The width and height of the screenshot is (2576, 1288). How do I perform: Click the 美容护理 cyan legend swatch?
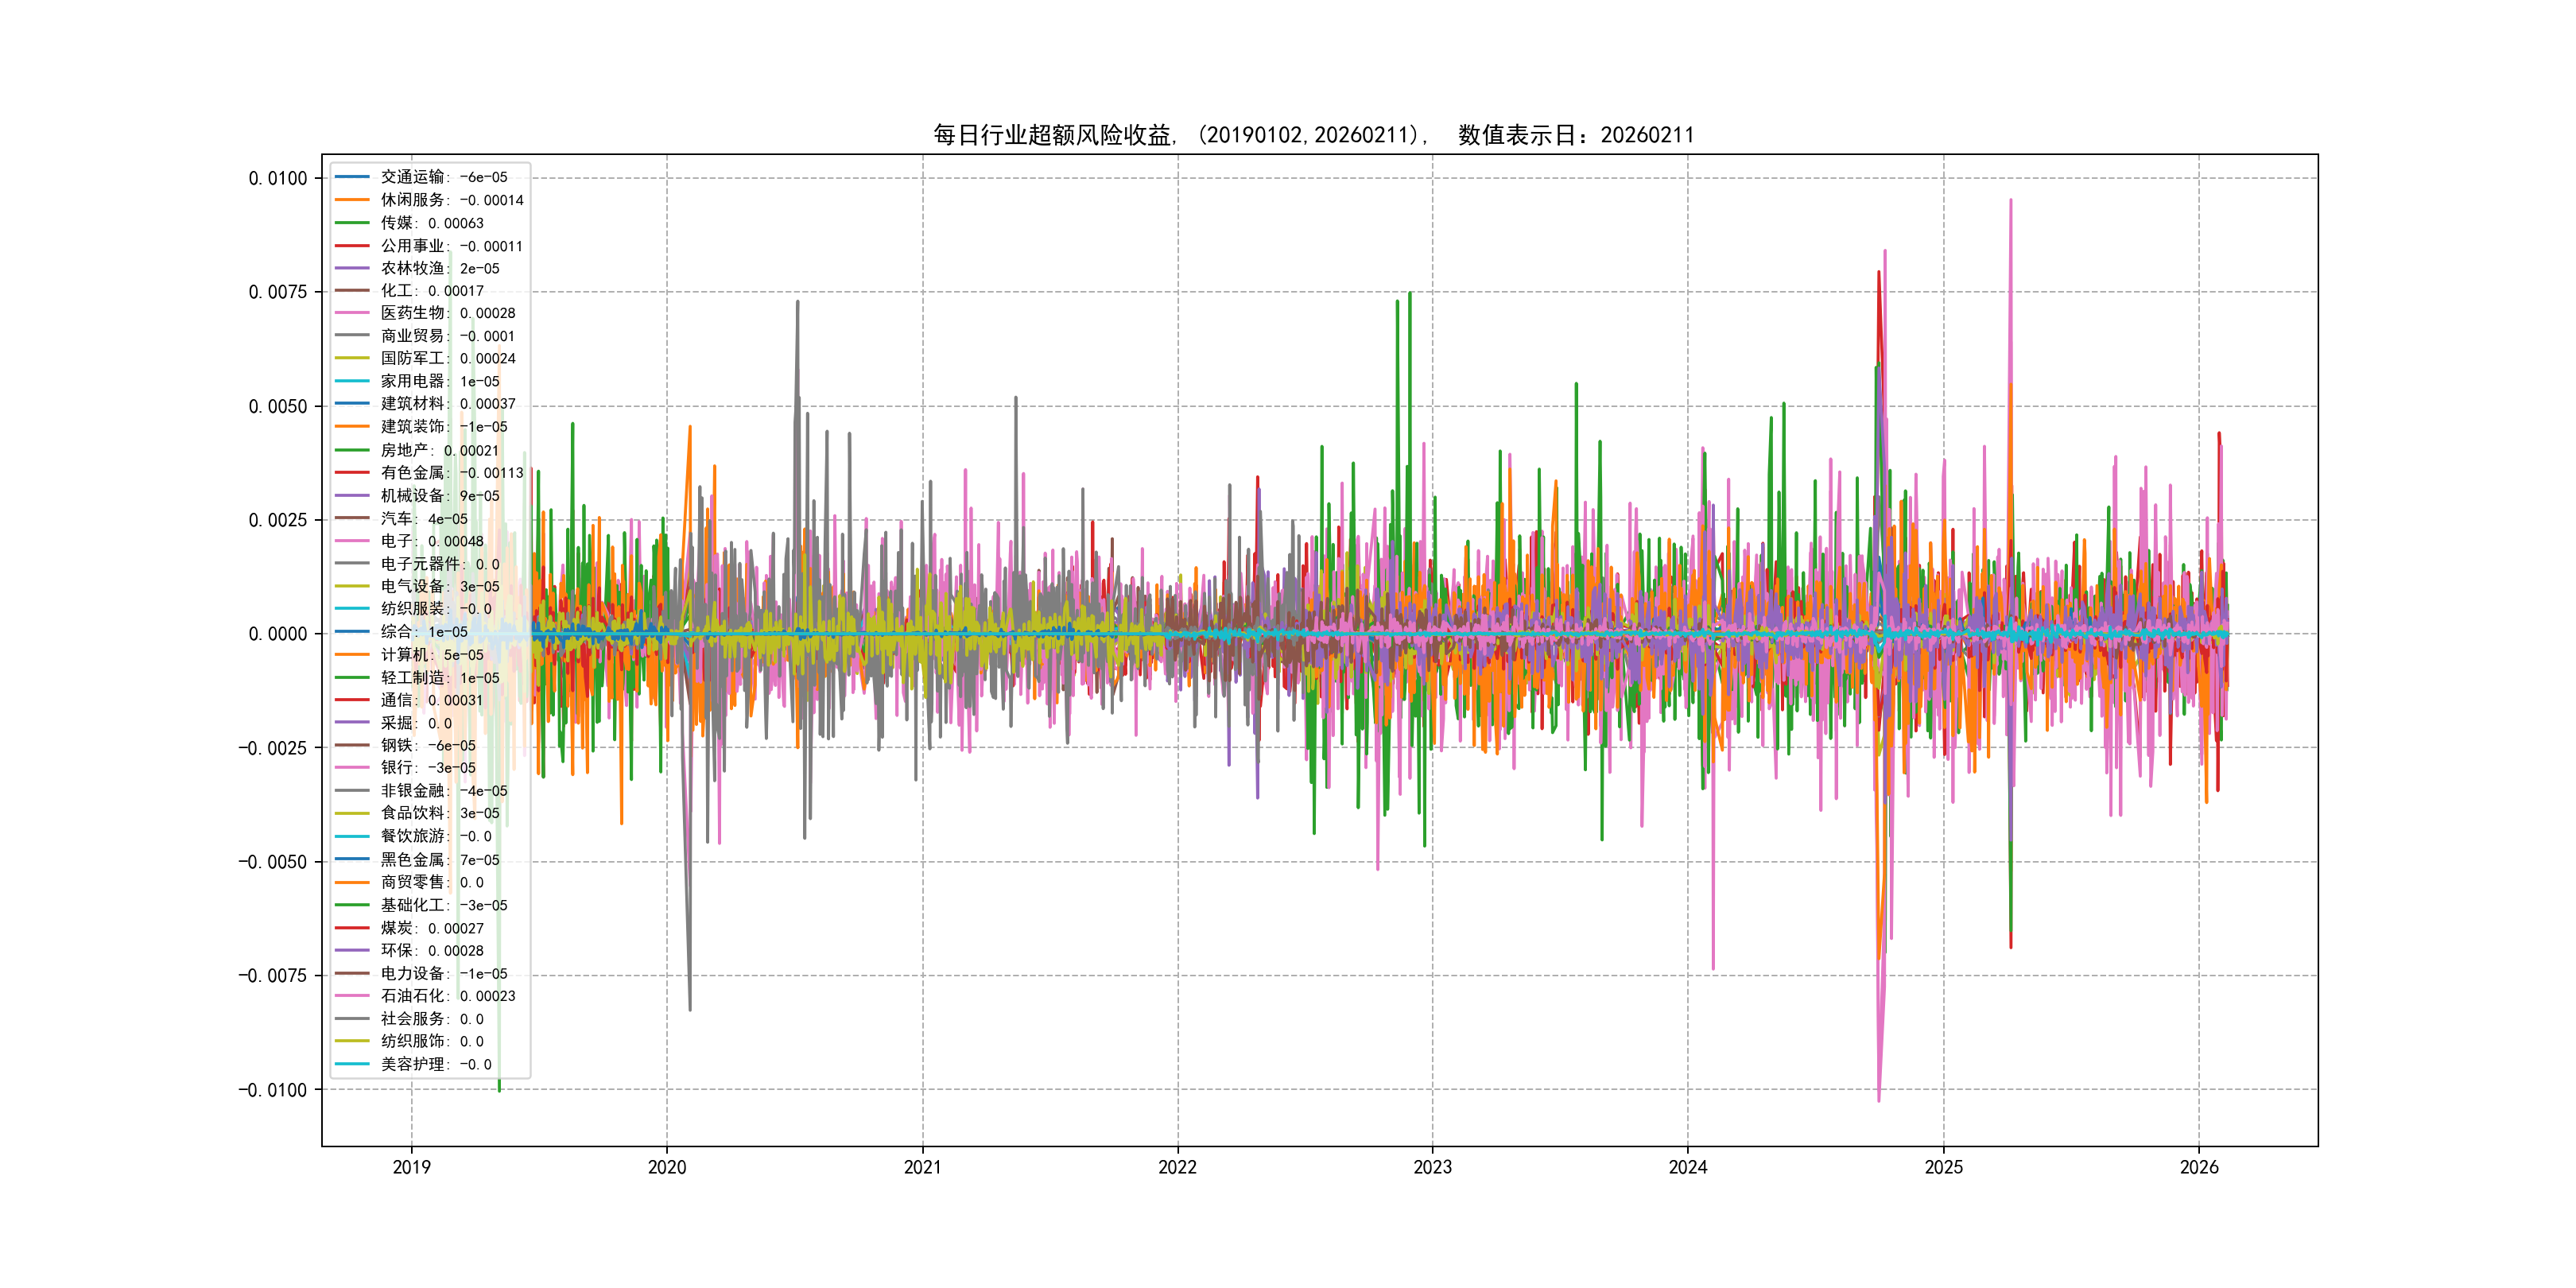click(352, 1064)
